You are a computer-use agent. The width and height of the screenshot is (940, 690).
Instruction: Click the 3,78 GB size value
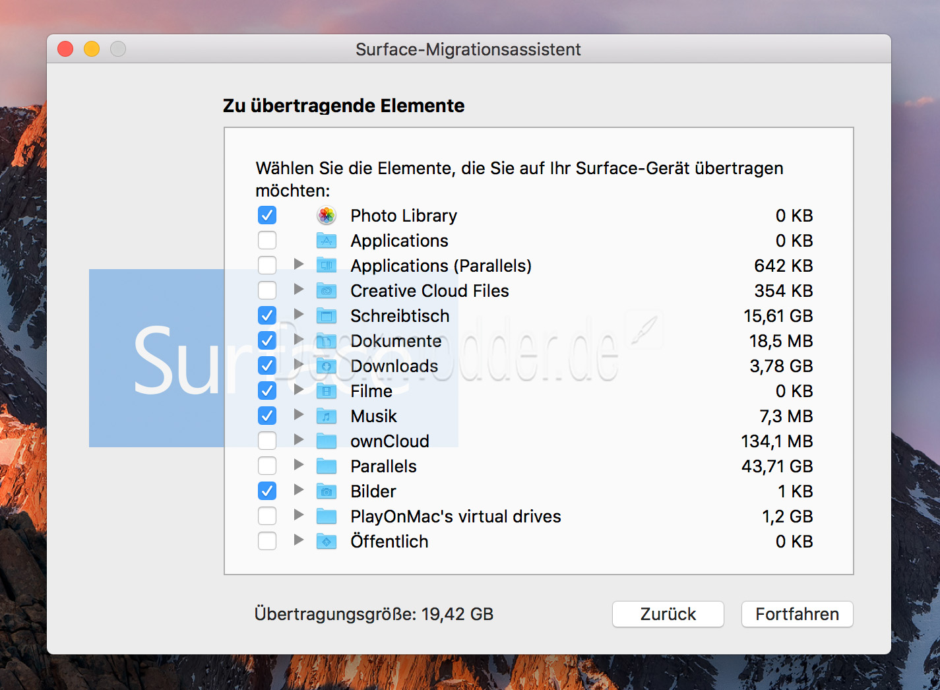click(781, 366)
